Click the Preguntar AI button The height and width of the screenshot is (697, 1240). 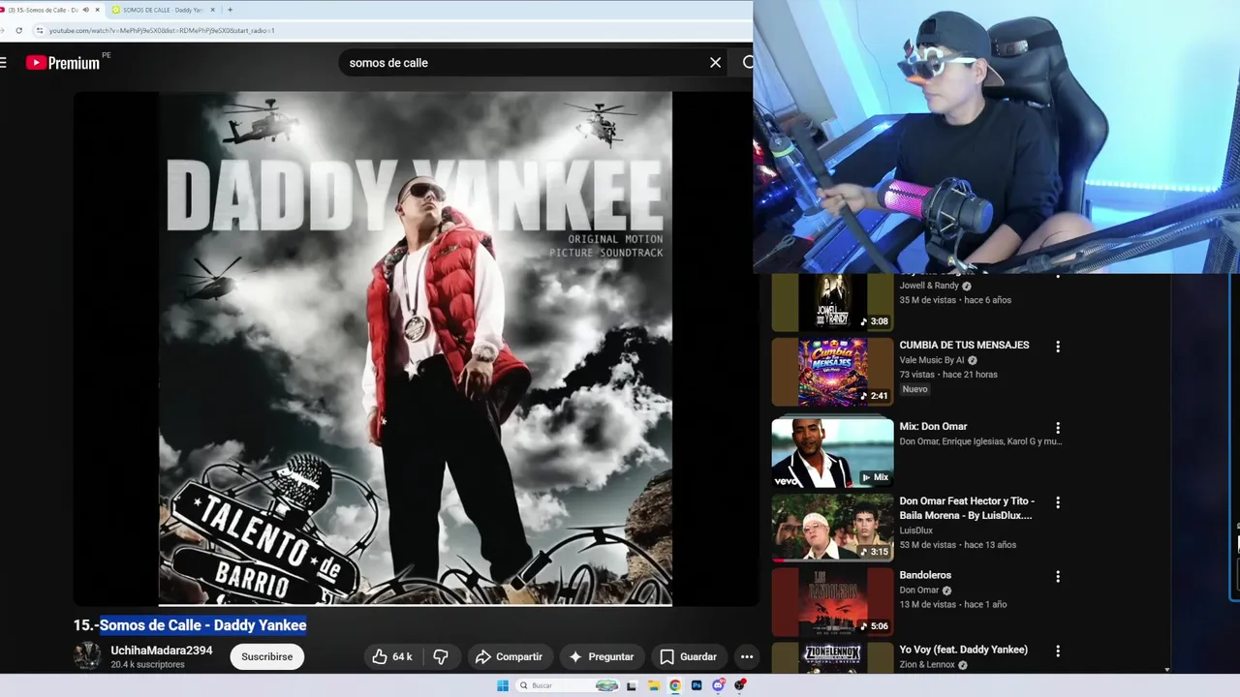[601, 656]
